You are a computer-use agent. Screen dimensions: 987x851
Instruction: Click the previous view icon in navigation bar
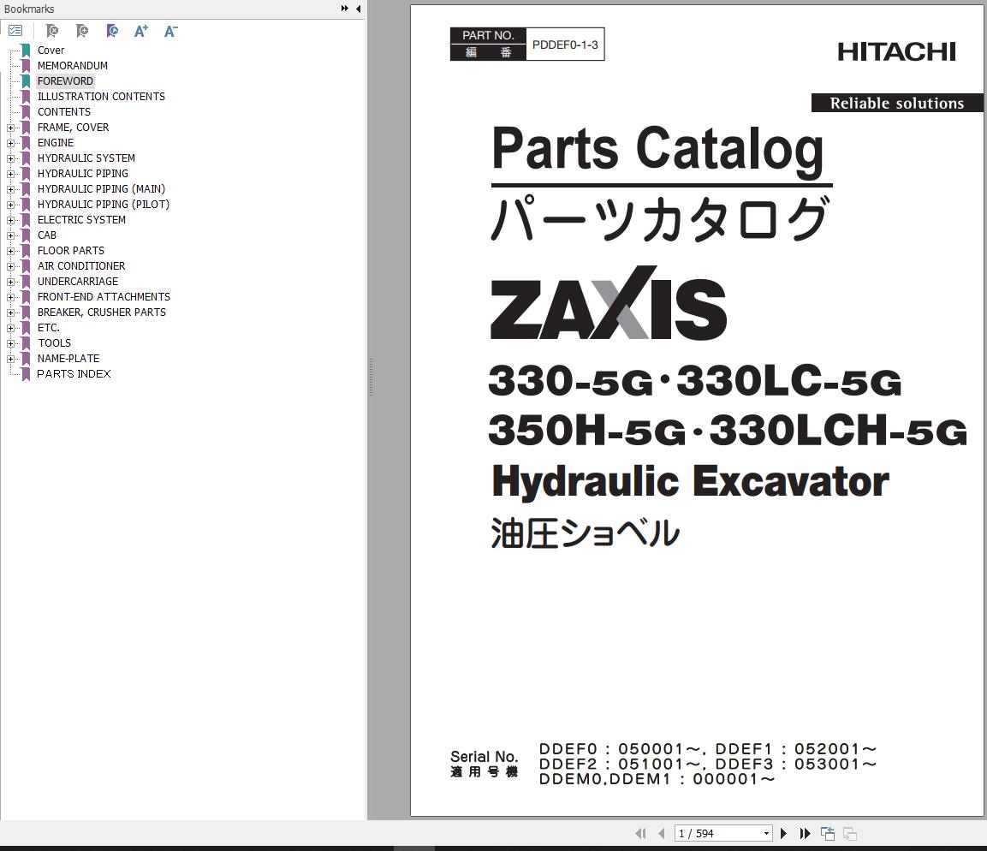click(828, 833)
